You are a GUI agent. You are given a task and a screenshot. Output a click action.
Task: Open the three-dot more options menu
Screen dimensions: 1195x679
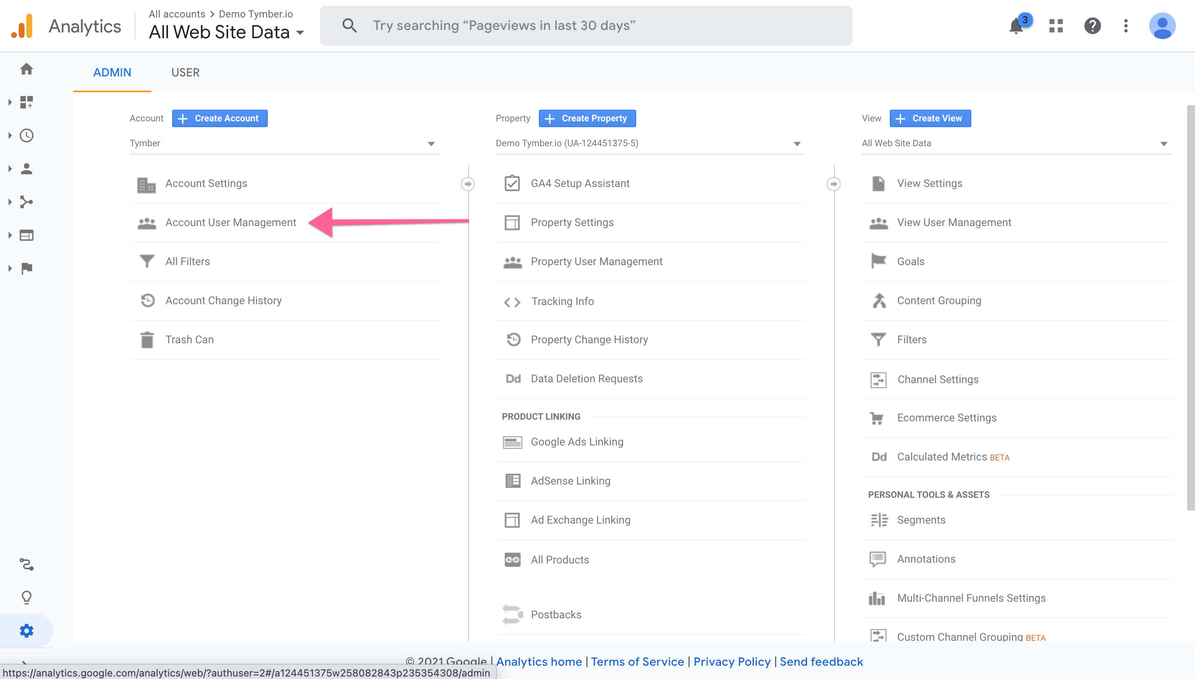tap(1126, 26)
